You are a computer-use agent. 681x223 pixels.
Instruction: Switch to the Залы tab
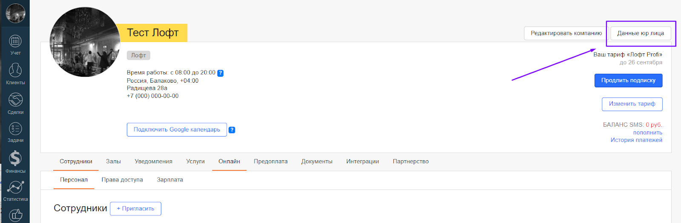113,162
